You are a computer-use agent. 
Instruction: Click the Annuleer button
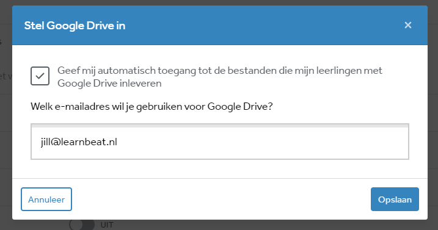[46, 199]
